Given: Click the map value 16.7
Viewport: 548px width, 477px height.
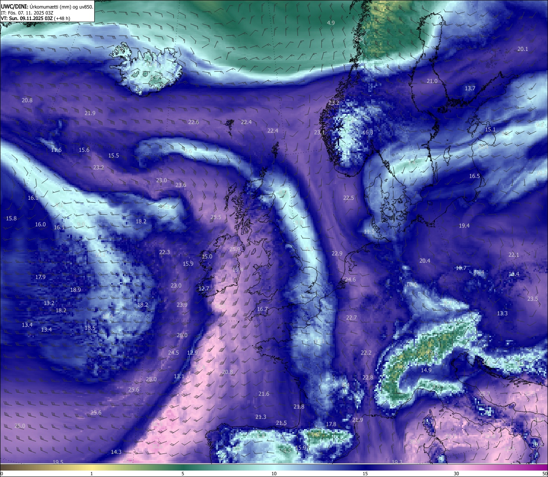Looking at the screenshot, I should pyautogui.click(x=262, y=309).
